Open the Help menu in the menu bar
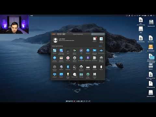 click(32, 16)
